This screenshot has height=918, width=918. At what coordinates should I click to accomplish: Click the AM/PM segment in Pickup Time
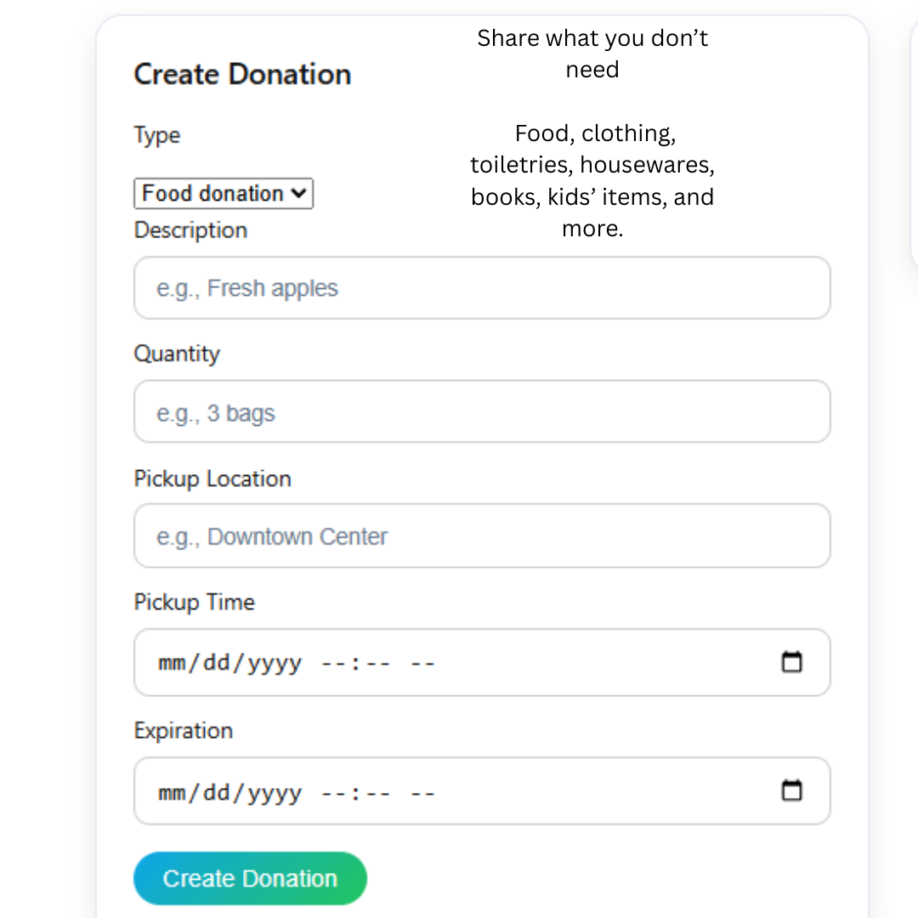click(x=422, y=662)
